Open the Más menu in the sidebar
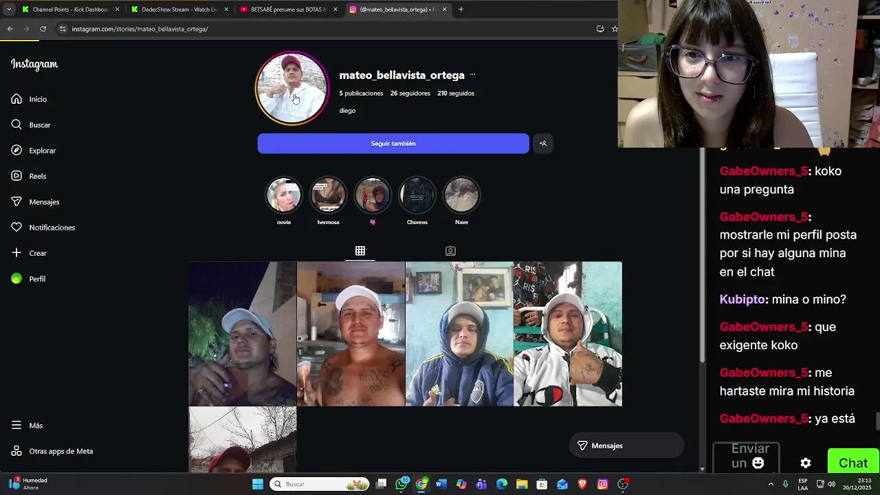 [x=27, y=426]
